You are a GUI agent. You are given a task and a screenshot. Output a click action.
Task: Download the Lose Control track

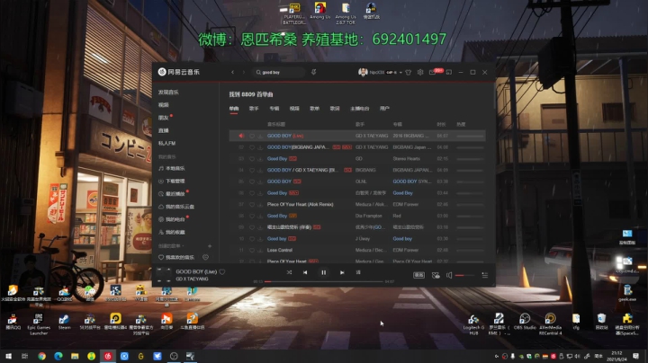pos(260,251)
